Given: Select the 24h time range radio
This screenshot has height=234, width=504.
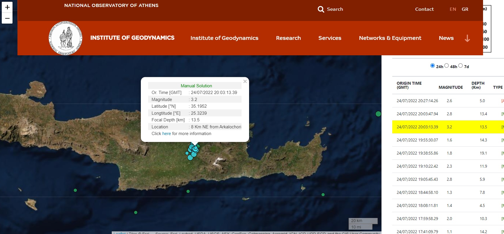Looking at the screenshot, I should [432, 66].
